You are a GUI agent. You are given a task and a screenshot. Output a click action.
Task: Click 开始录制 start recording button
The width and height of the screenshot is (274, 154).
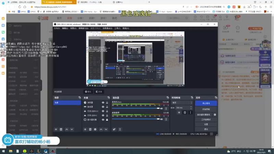tap(206, 109)
